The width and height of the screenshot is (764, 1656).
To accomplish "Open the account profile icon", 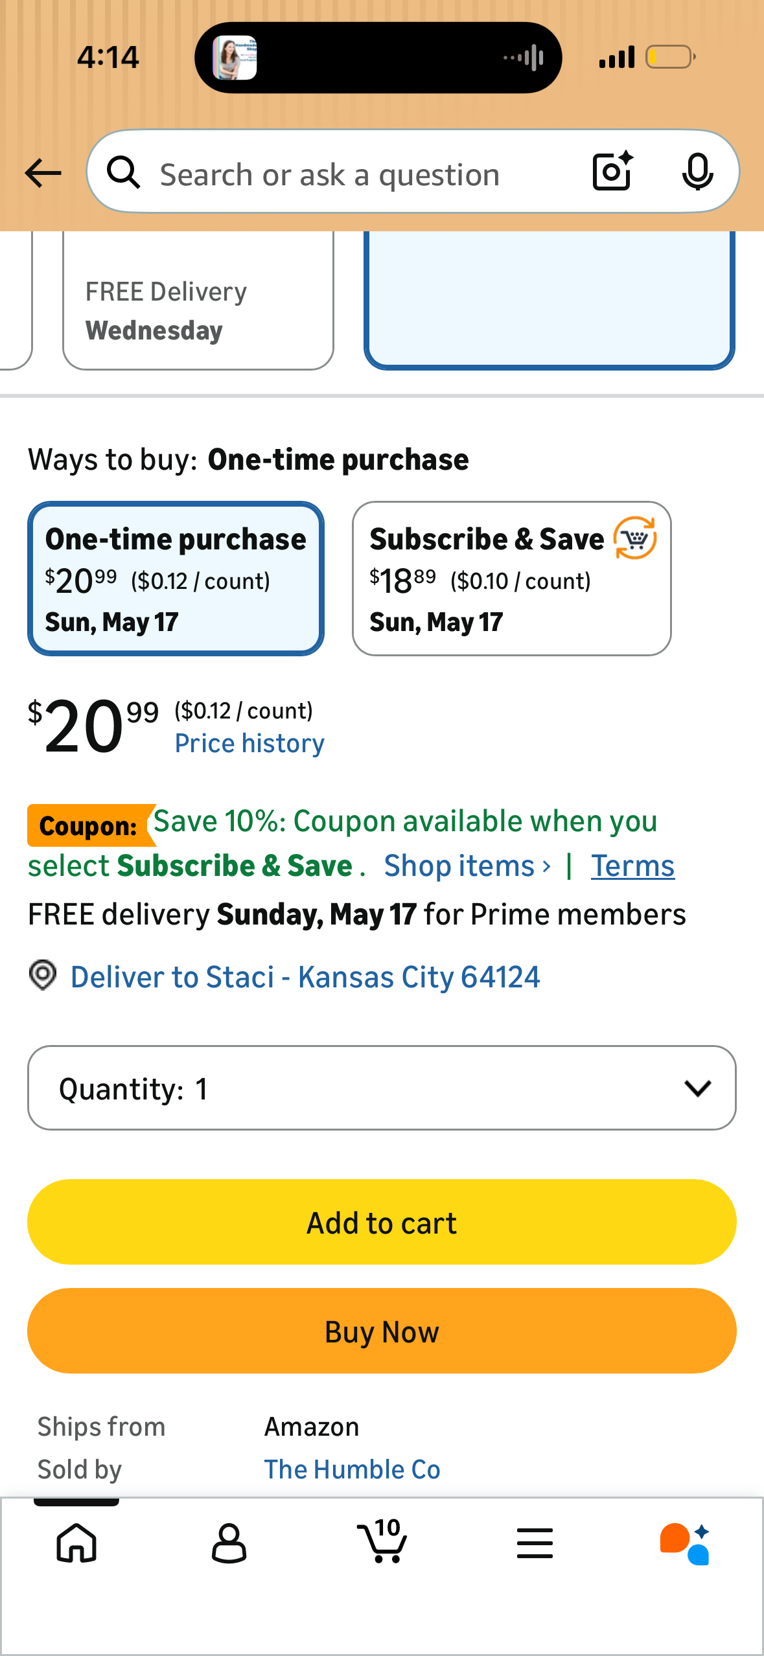I will pyautogui.click(x=229, y=1543).
